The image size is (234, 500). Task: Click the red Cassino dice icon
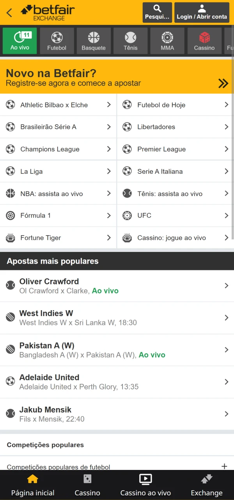pyautogui.click(x=204, y=38)
